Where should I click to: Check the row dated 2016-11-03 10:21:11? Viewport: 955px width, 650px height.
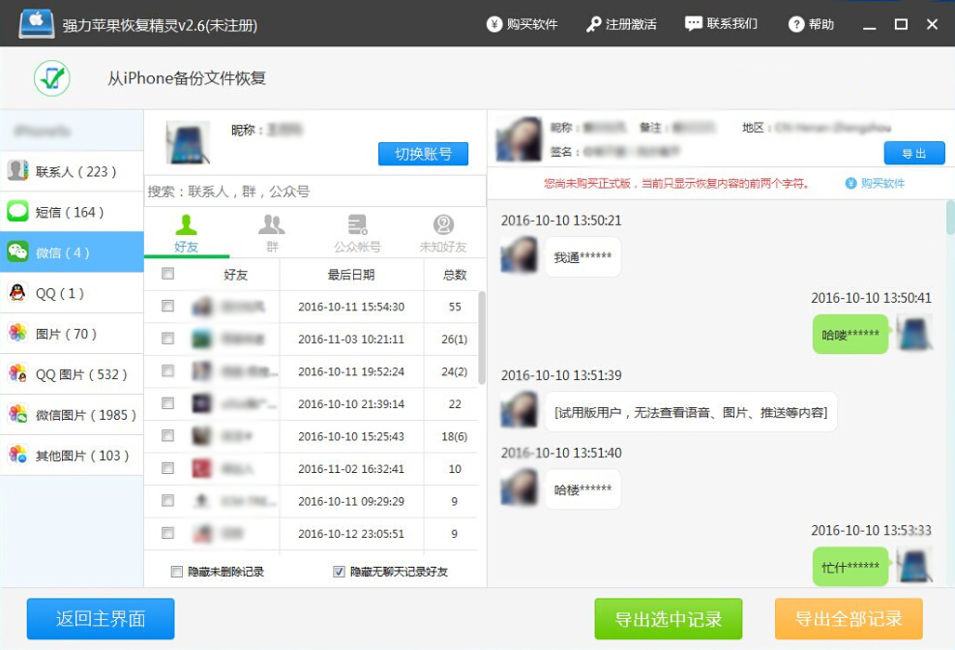click(x=167, y=339)
